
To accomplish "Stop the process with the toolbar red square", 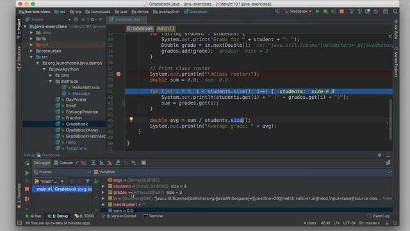I will tap(341, 12).
